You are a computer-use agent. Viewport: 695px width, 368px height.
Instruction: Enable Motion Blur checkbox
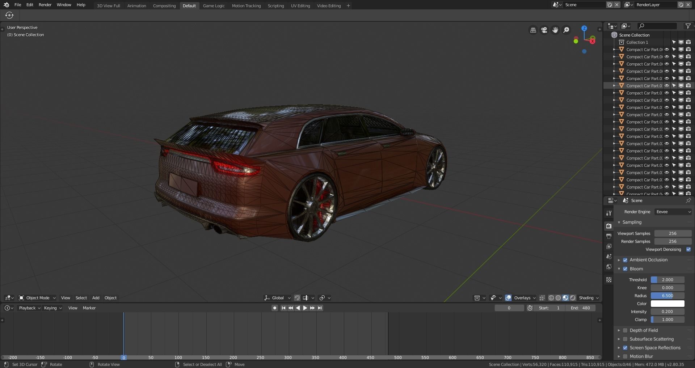point(625,356)
